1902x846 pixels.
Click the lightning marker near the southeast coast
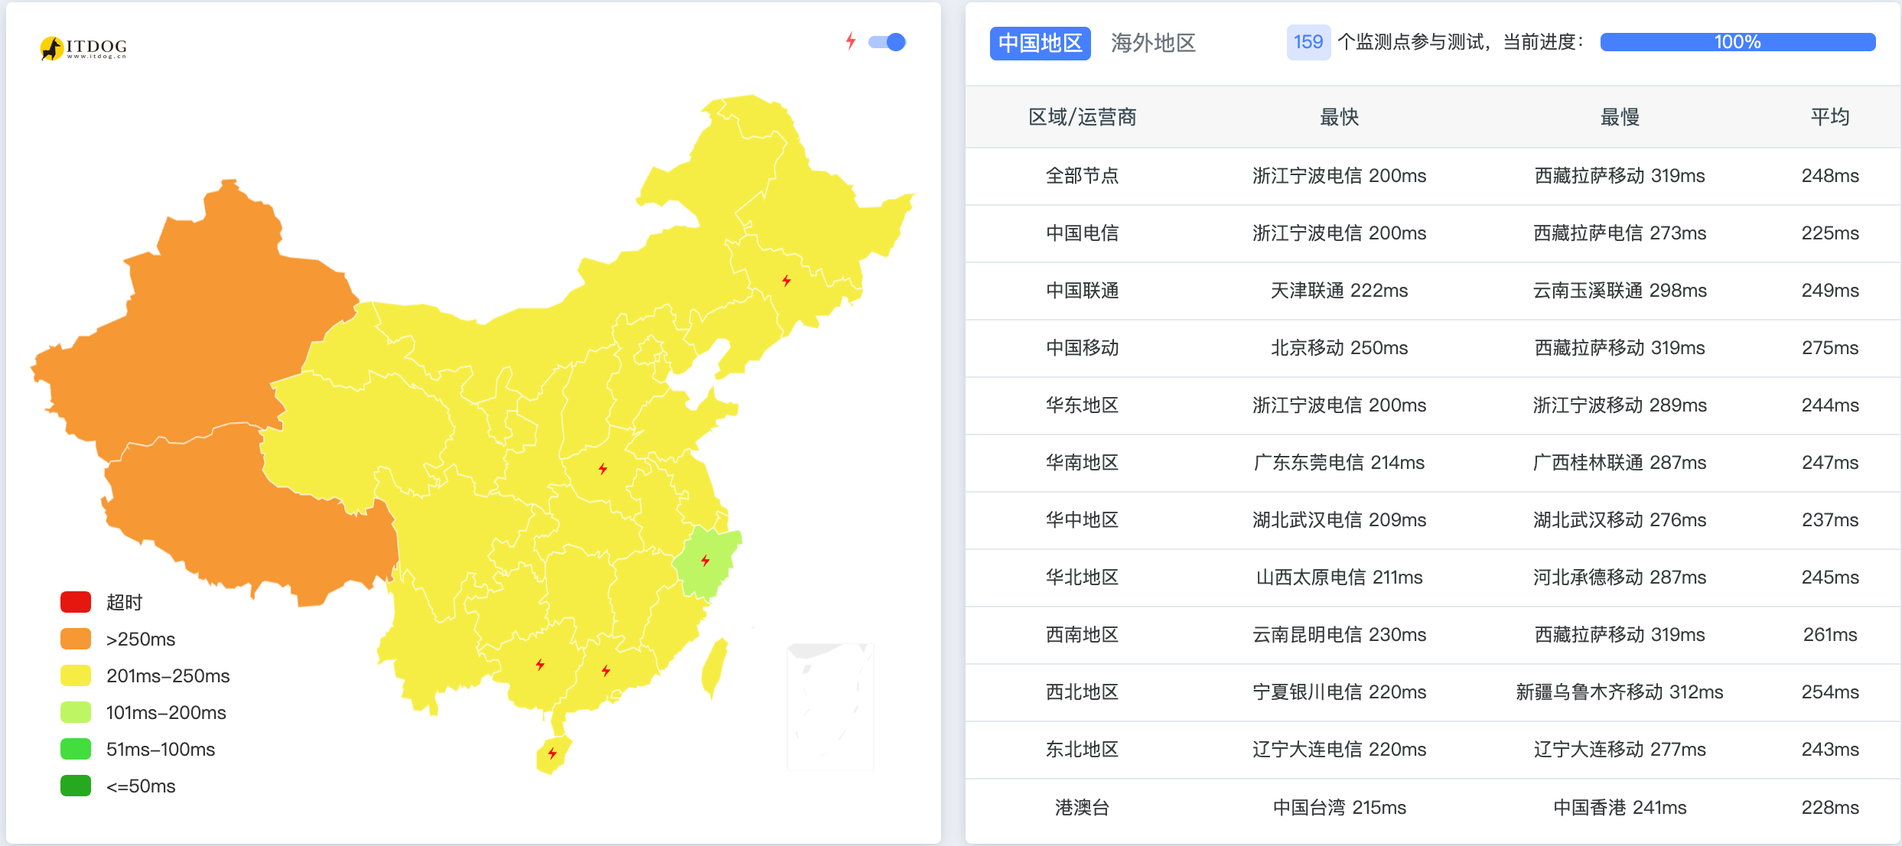[606, 671]
